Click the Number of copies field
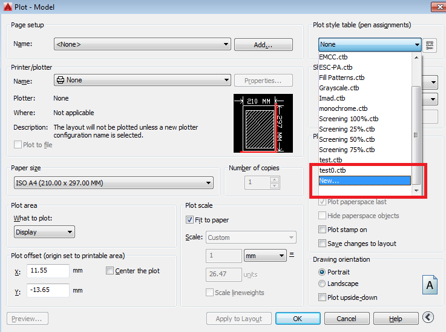This screenshot has height=332, width=446. tap(257, 182)
